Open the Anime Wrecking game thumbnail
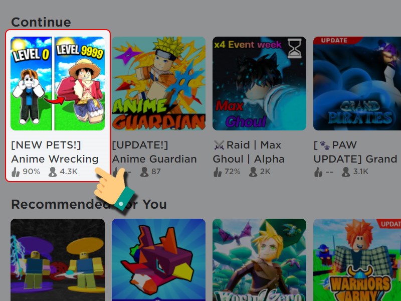 click(58, 83)
